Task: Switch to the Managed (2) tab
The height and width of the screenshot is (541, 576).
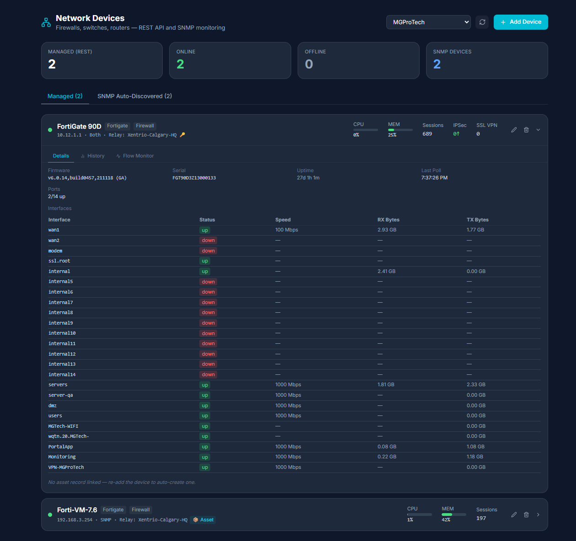Action: coord(65,96)
